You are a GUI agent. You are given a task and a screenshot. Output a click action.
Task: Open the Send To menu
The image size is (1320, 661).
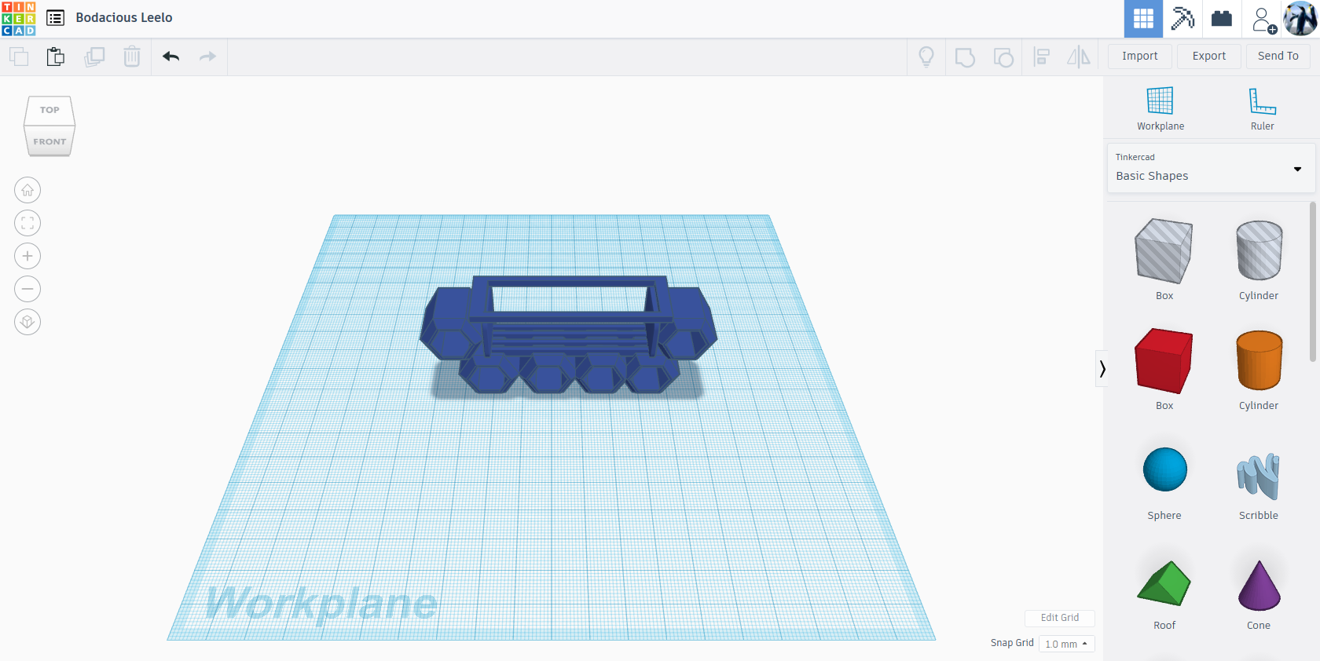(x=1278, y=56)
